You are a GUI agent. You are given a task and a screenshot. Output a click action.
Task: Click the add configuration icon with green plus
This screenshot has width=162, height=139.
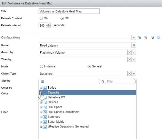140,38
